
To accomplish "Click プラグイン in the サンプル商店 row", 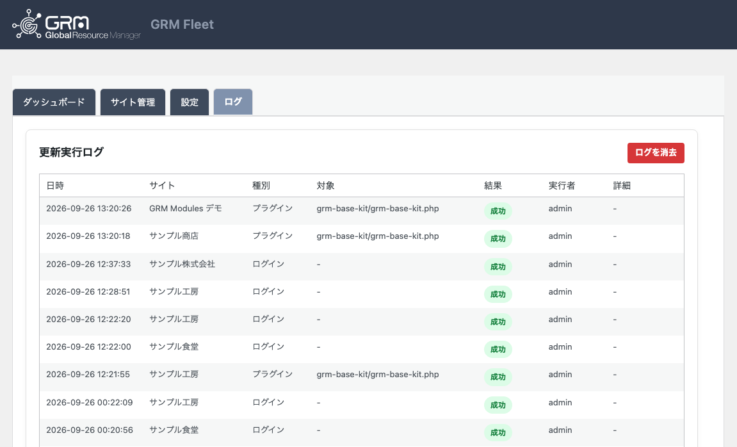I will [x=273, y=236].
